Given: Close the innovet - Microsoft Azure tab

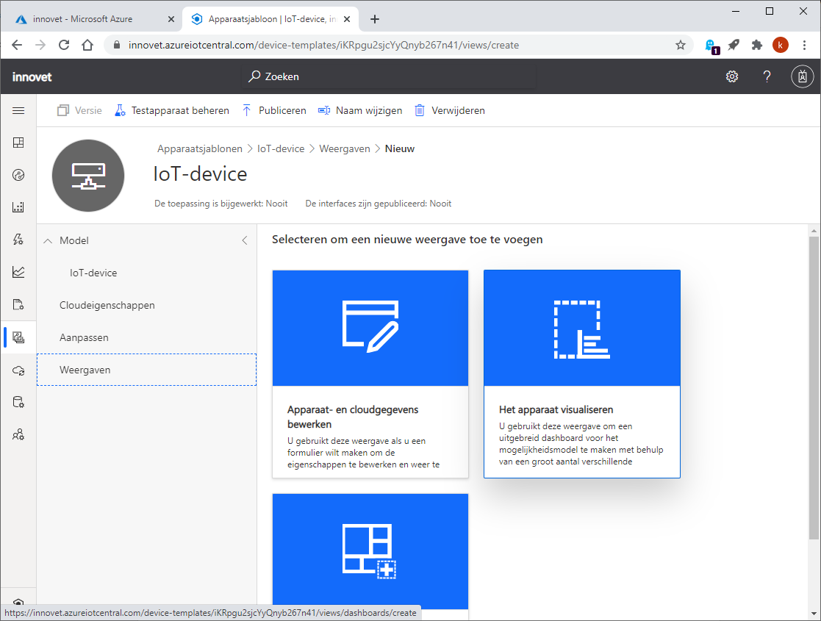Looking at the screenshot, I should point(171,19).
